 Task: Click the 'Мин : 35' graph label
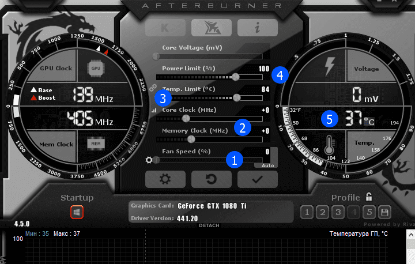tap(37, 233)
